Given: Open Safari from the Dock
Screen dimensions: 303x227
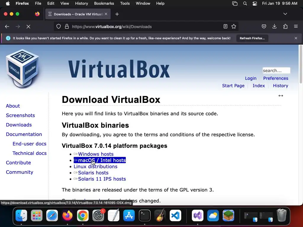Looking at the screenshot, I should tap(52, 215).
